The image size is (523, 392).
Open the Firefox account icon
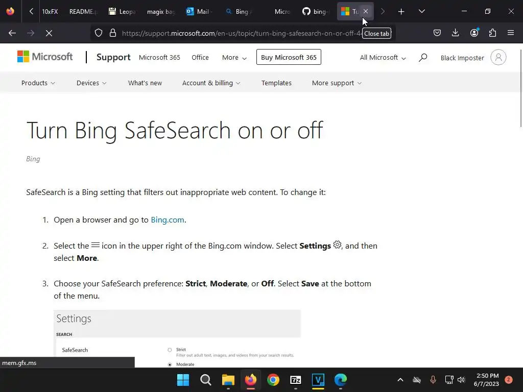point(474,33)
